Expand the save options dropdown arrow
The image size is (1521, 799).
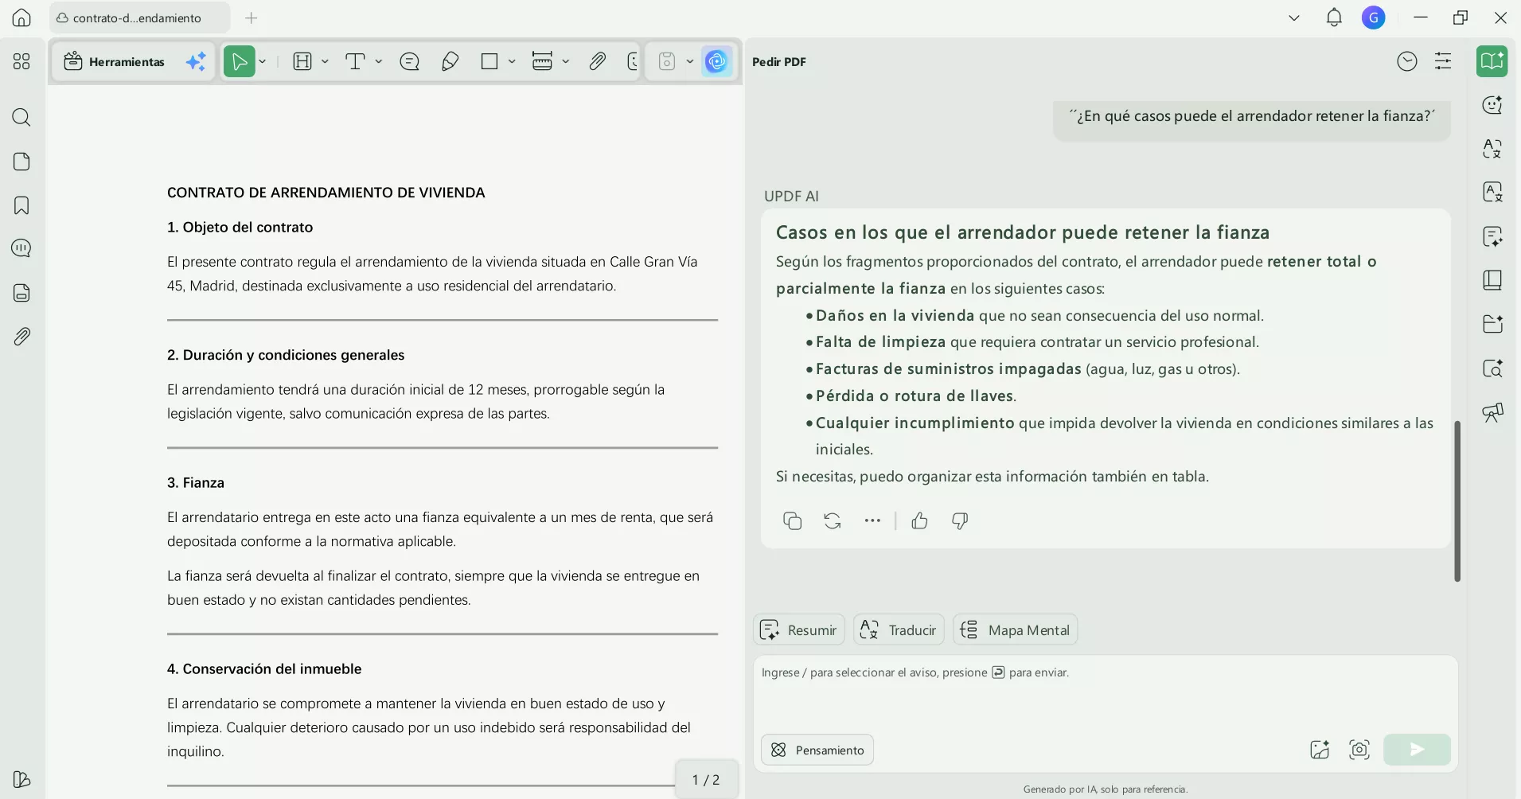click(689, 61)
